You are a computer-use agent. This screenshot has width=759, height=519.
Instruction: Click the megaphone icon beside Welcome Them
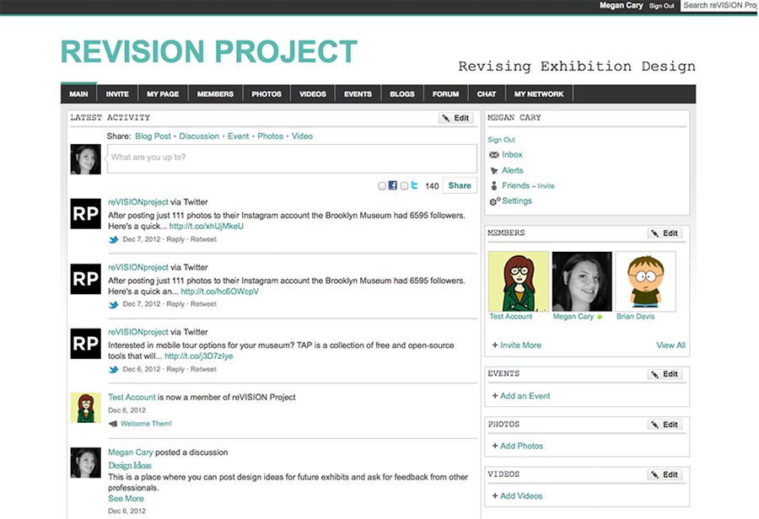click(x=113, y=424)
